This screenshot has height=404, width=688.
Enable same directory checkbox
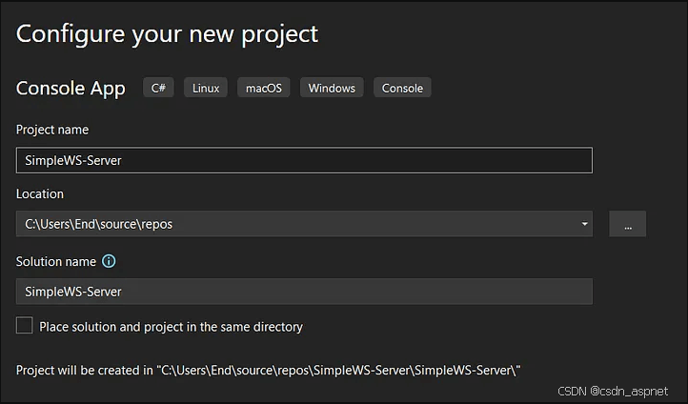pyautogui.click(x=25, y=326)
